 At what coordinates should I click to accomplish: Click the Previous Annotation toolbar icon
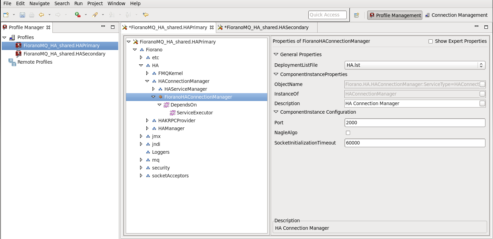point(128,15)
